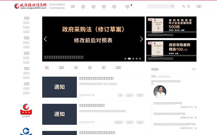Open the 政府采购案例精选100 book banner
The image size is (217, 135).
pyautogui.click(x=171, y=51)
